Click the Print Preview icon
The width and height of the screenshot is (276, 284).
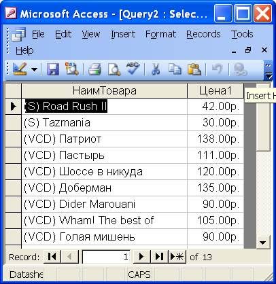[114, 69]
